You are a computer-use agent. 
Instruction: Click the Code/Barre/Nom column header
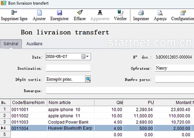point(29,103)
